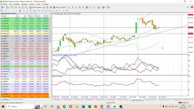Open the Вставка menu
Screen dimensions: 194x109
point(16,4)
